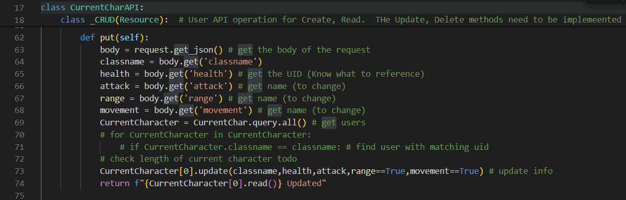Click comment '# update info'
This screenshot has height=200, width=626.
pyautogui.click(x=521, y=171)
